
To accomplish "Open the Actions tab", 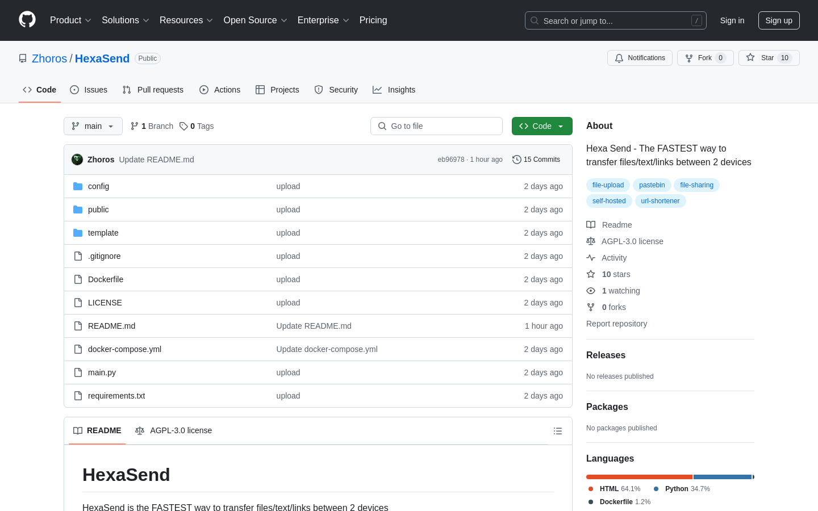I will [220, 90].
